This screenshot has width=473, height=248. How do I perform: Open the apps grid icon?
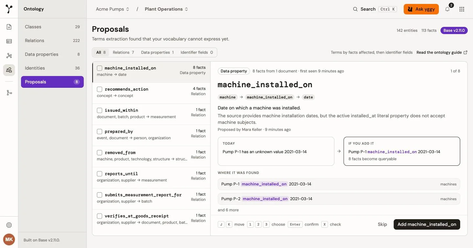(462, 9)
